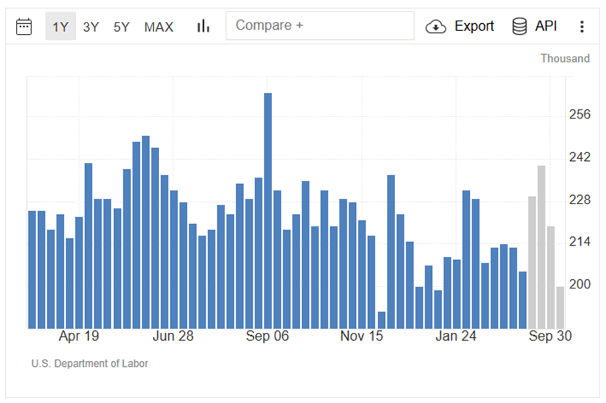Click the tallest blue bar near Sep 06
Viewport: 606px width, 403px height.
click(268, 211)
